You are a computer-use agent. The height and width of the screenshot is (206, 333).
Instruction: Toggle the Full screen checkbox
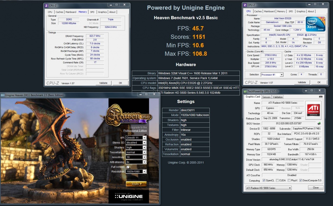(127, 167)
